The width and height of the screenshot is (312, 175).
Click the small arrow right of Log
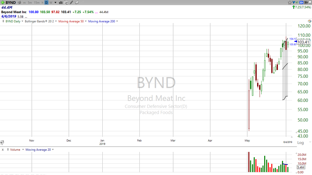pyautogui.click(x=310, y=142)
